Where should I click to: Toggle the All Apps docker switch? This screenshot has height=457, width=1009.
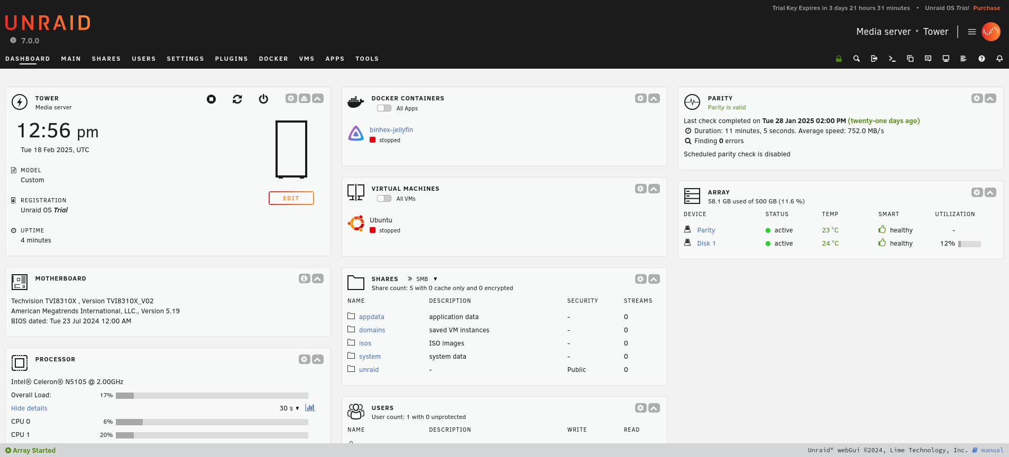coord(384,108)
